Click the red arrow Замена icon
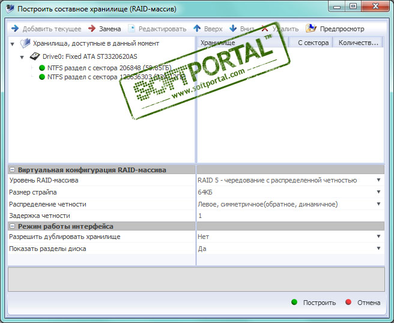 92,28
